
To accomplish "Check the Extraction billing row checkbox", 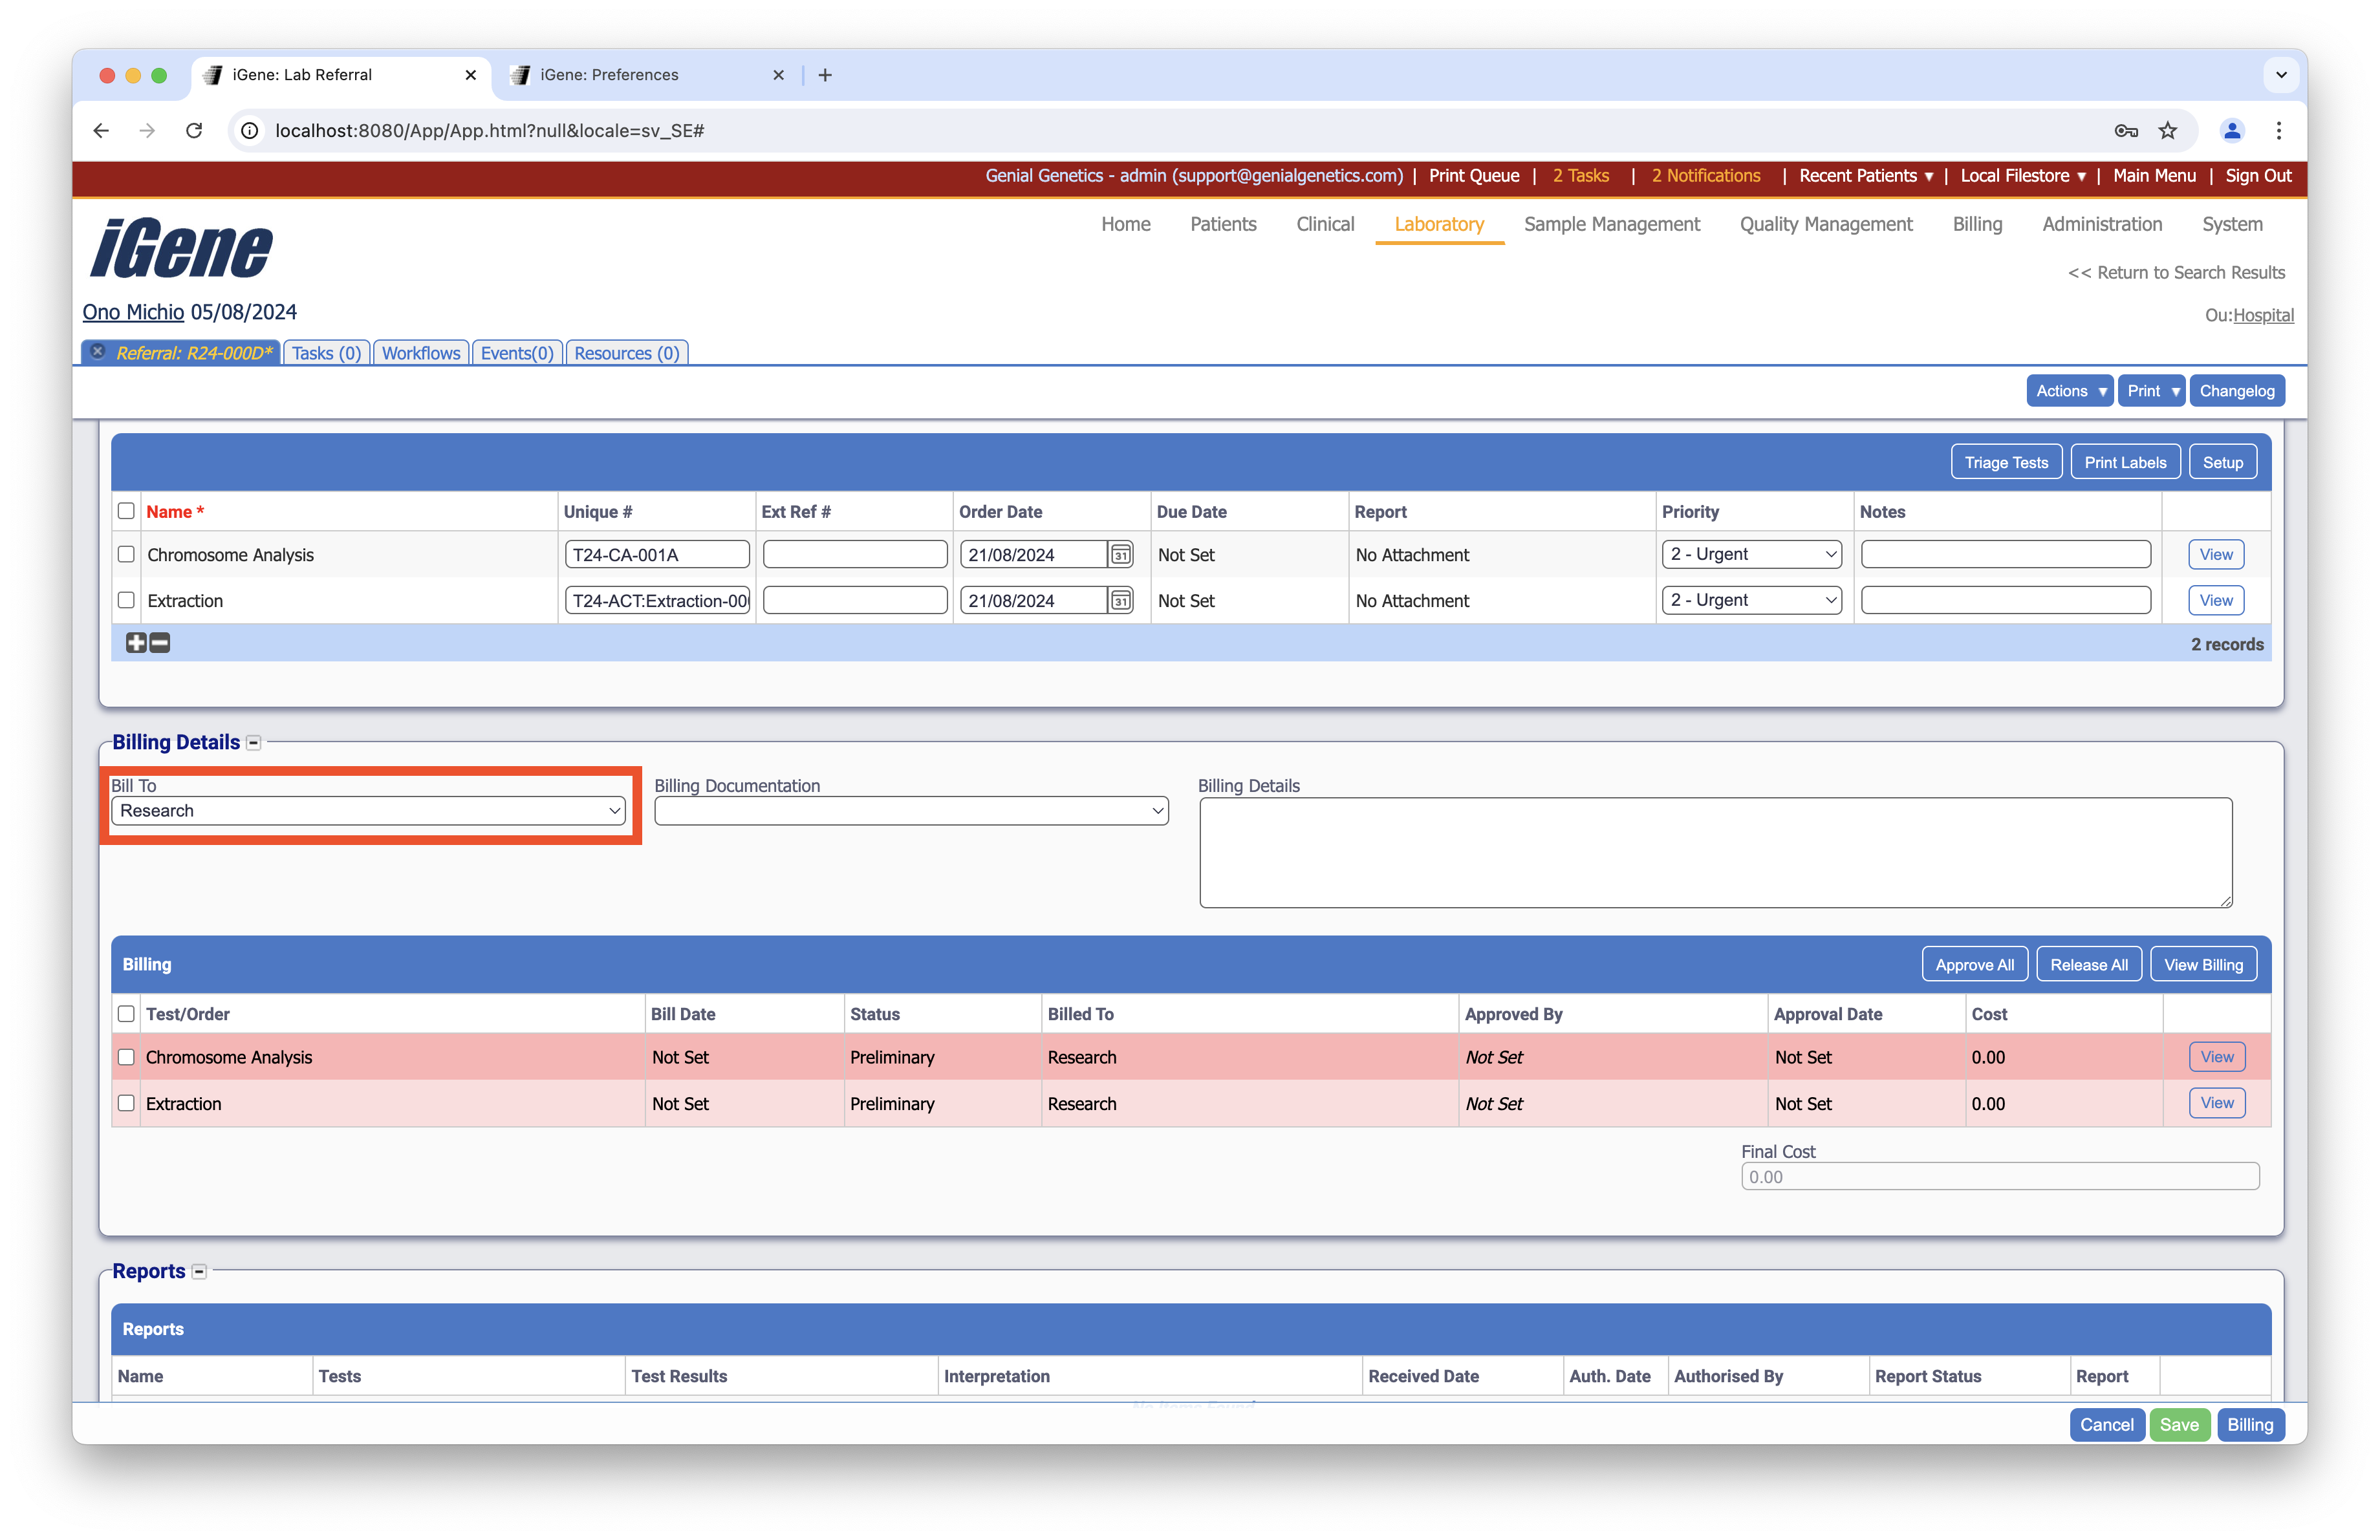I will click(x=126, y=1104).
